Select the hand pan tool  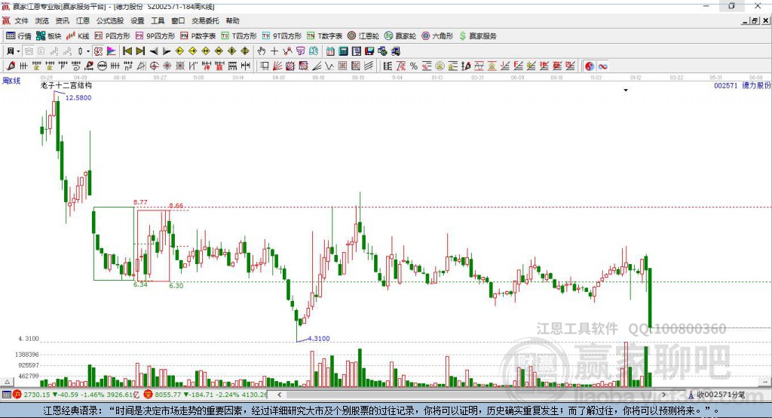tap(262, 51)
